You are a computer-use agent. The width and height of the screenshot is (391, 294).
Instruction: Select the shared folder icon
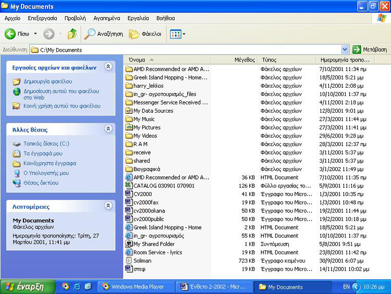(x=129, y=161)
